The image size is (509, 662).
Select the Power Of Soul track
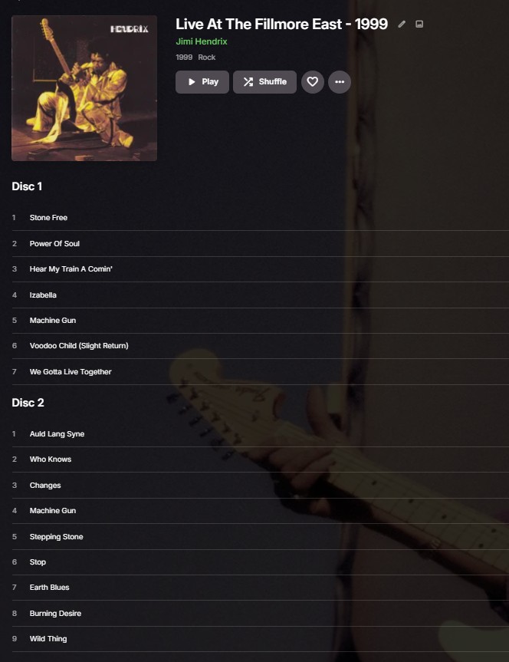point(260,244)
